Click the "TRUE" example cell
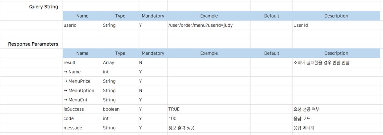Screen dimensions: 383x135 tap(174, 109)
